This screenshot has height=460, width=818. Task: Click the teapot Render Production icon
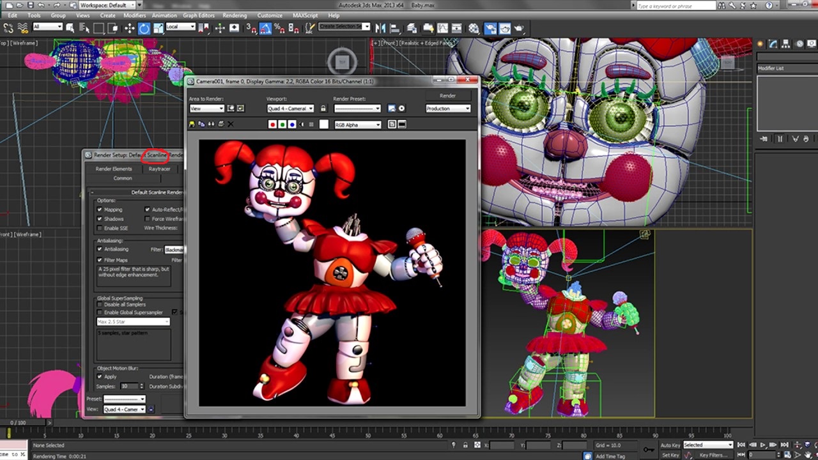pos(520,28)
